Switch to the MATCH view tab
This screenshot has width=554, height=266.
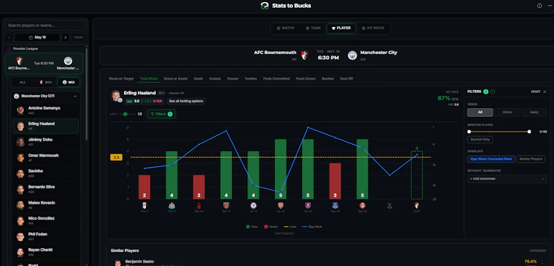pyautogui.click(x=285, y=28)
